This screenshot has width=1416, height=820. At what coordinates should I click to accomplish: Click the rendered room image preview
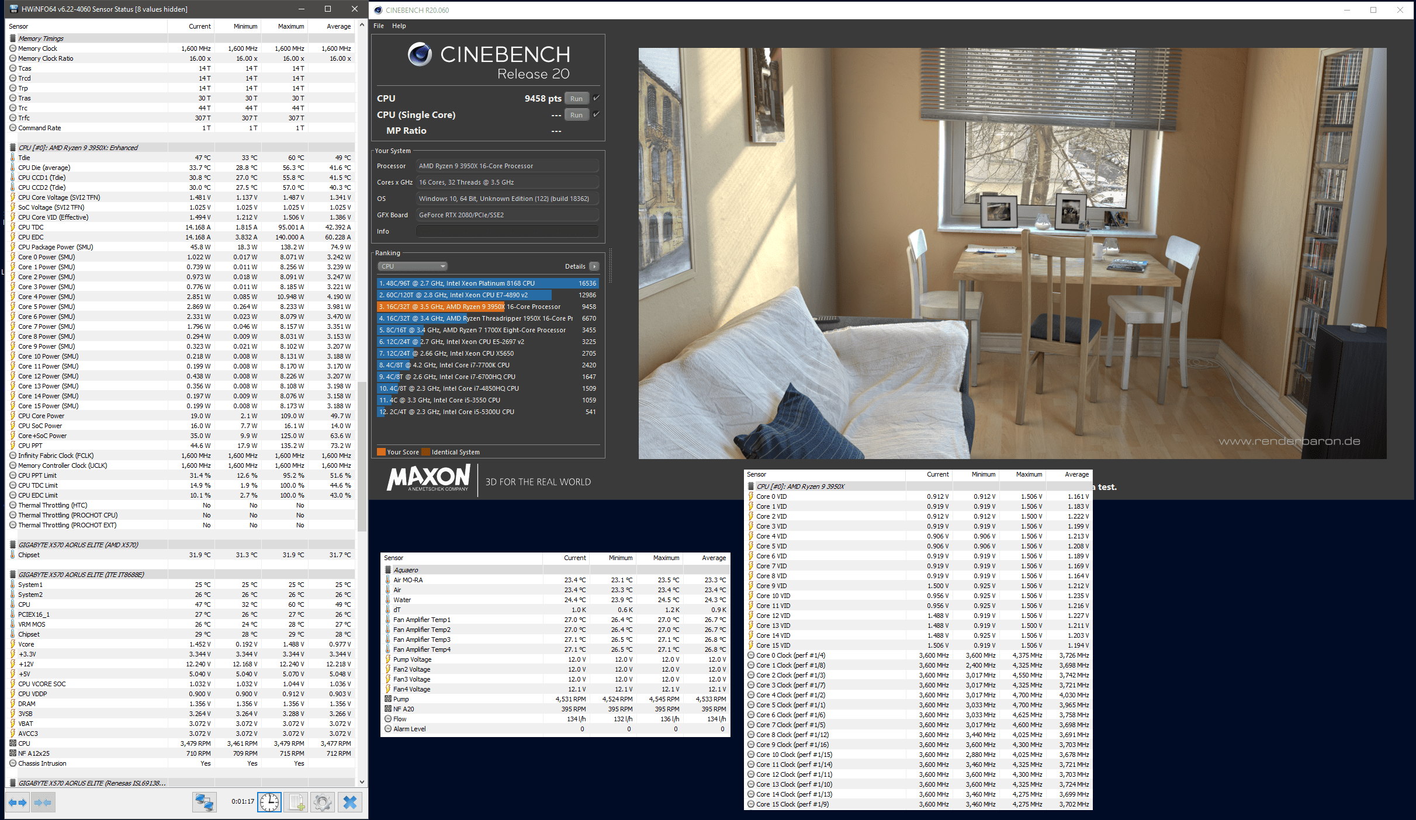click(x=1012, y=253)
